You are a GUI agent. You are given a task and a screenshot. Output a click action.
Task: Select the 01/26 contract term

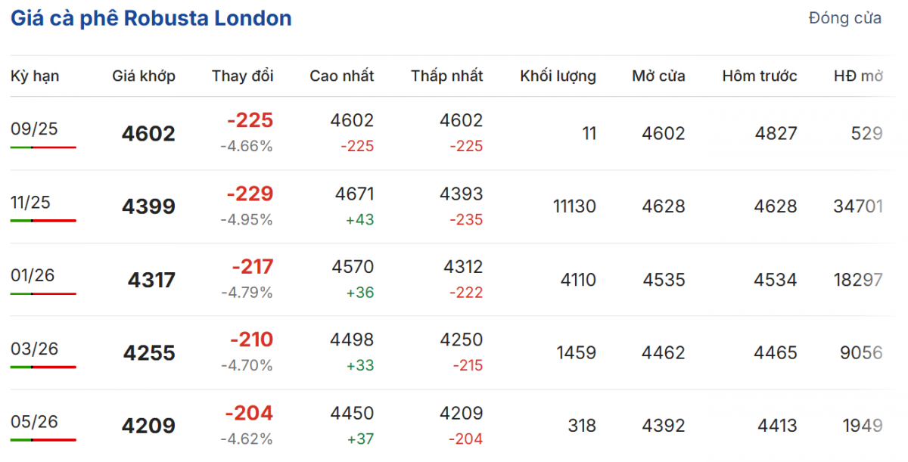tap(33, 275)
